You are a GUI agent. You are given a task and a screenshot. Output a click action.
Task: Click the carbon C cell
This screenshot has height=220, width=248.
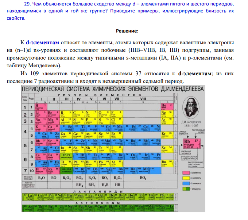click(x=79, y=114)
